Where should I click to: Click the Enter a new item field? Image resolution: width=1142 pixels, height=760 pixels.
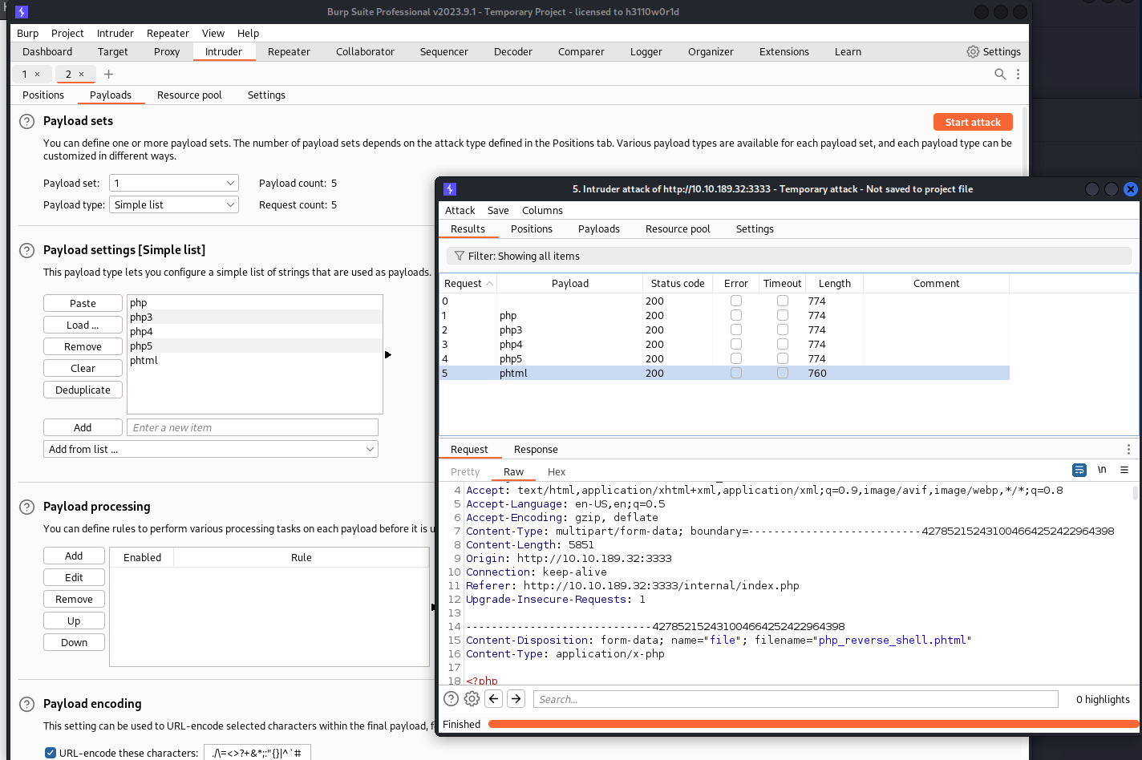click(x=253, y=427)
